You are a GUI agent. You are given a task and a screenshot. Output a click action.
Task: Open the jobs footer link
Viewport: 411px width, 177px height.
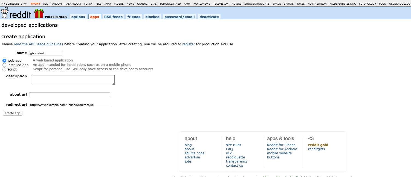188,161
